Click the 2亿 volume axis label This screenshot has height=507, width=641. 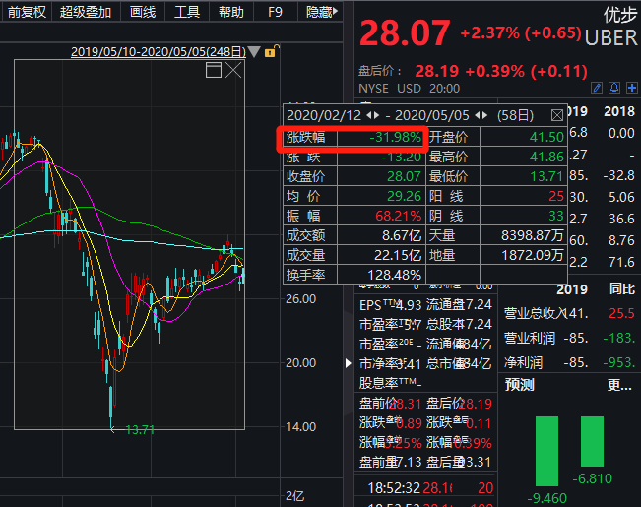(x=294, y=496)
